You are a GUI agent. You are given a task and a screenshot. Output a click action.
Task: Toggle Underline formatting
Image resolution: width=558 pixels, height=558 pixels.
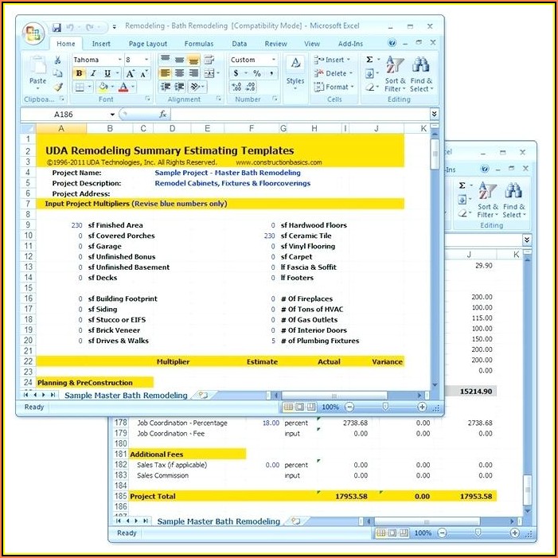coord(107,73)
